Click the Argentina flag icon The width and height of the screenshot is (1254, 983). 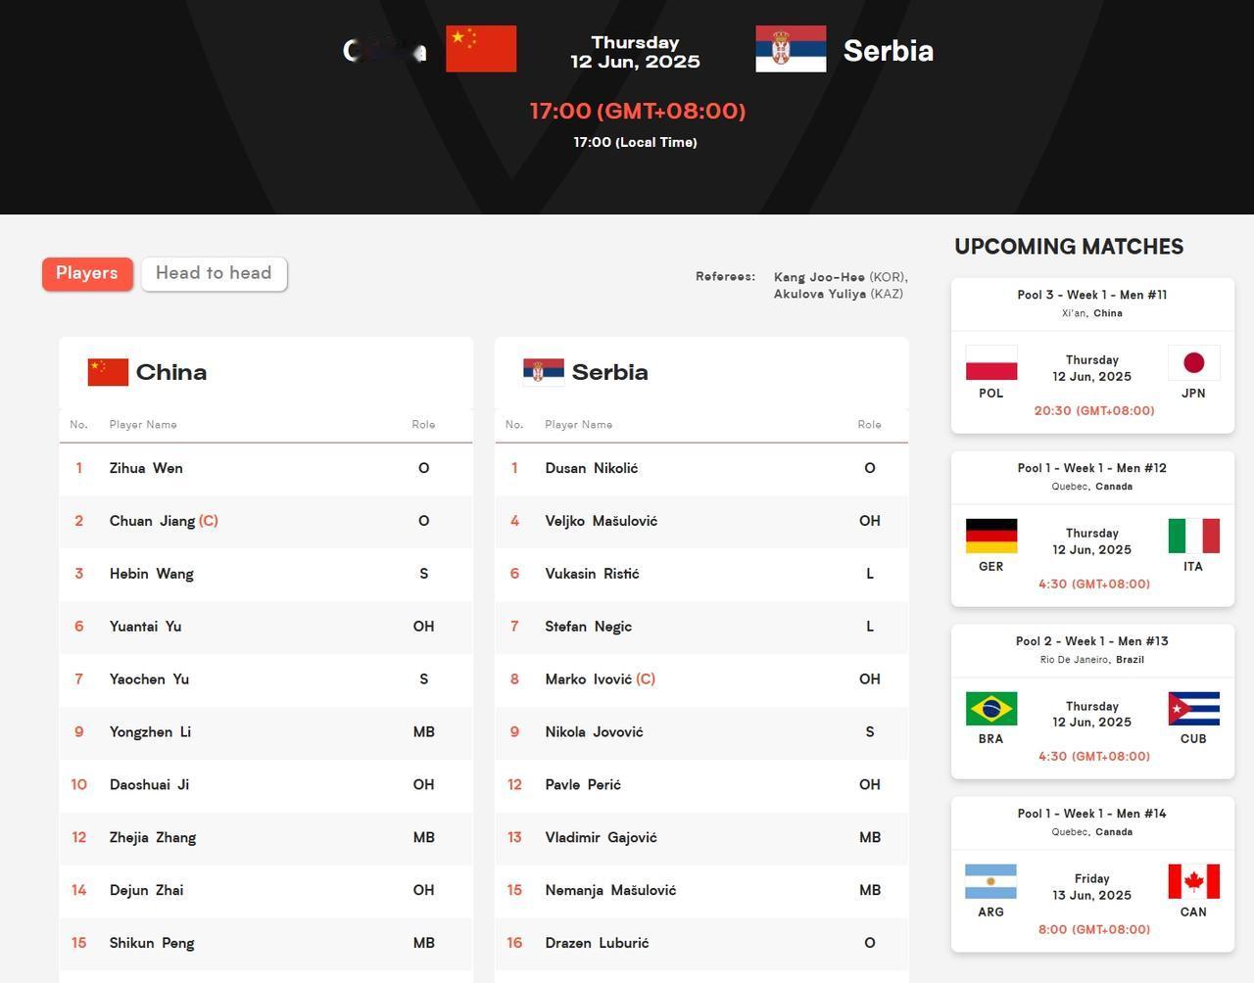tap(990, 881)
